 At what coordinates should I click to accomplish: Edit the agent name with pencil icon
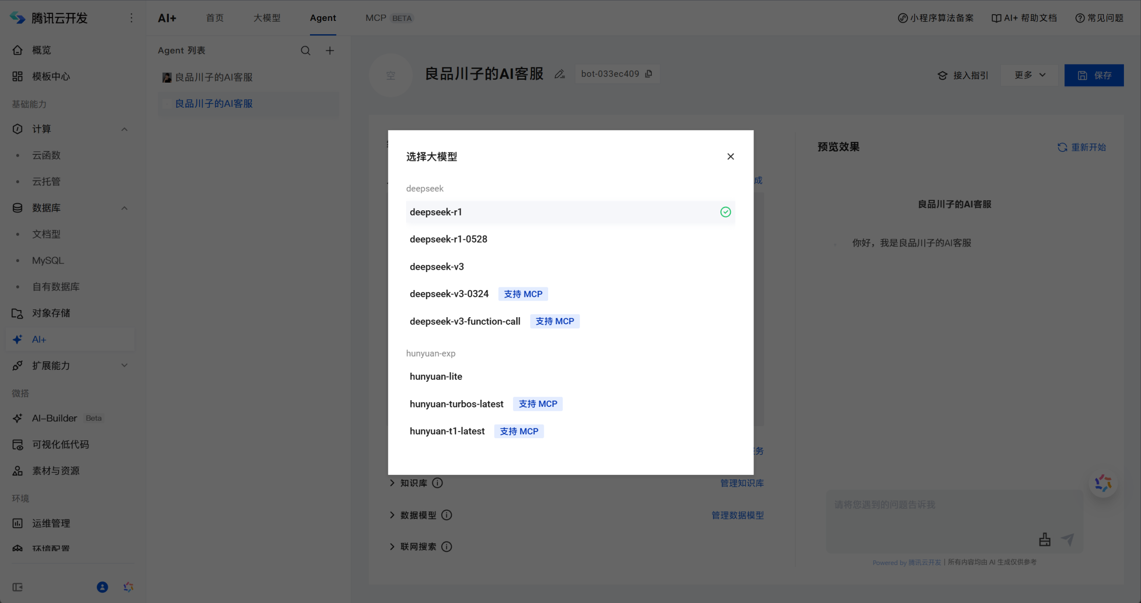[560, 74]
